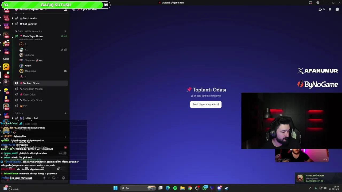Open the Discord inbox icon in title bar
The height and width of the screenshot is (192, 342).
pos(310,3)
